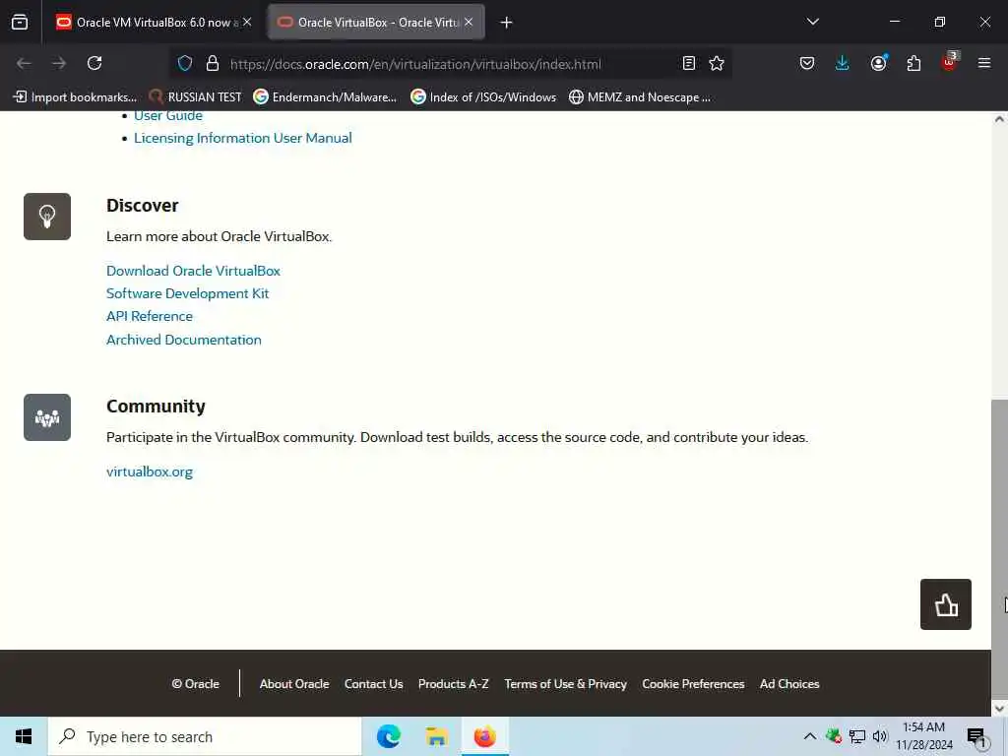Open the uBlock Origin extension icon
This screenshot has height=756, width=1008.
[949, 62]
